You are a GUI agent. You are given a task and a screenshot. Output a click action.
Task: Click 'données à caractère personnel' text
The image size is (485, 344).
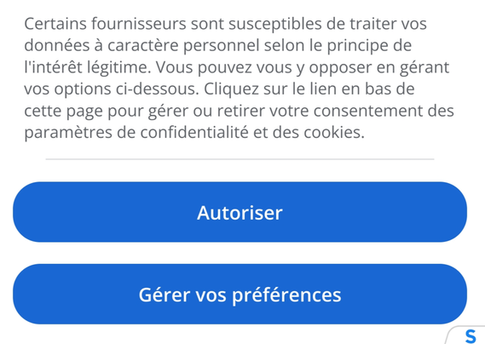[141, 46]
